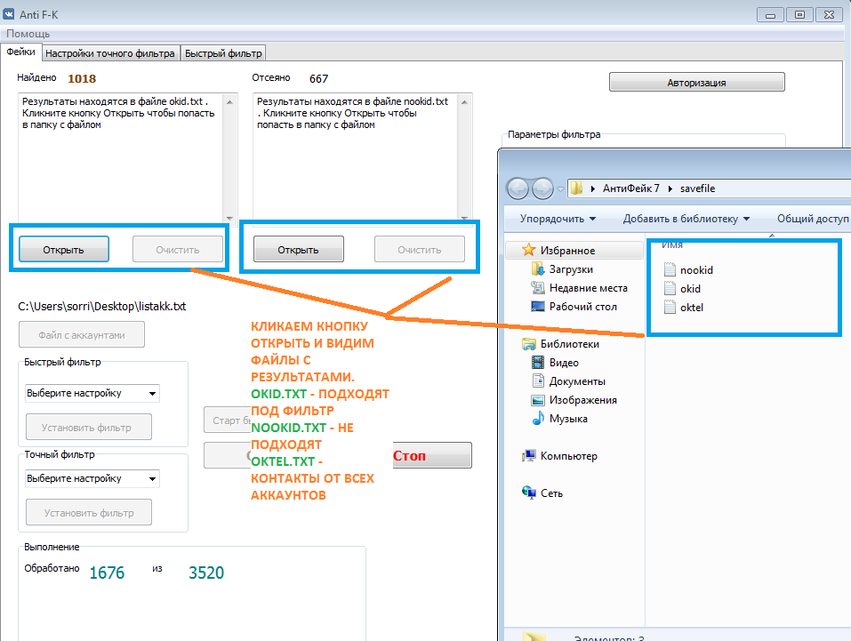Click the Музыка note icon
This screenshot has width=851, height=641.
(x=538, y=418)
